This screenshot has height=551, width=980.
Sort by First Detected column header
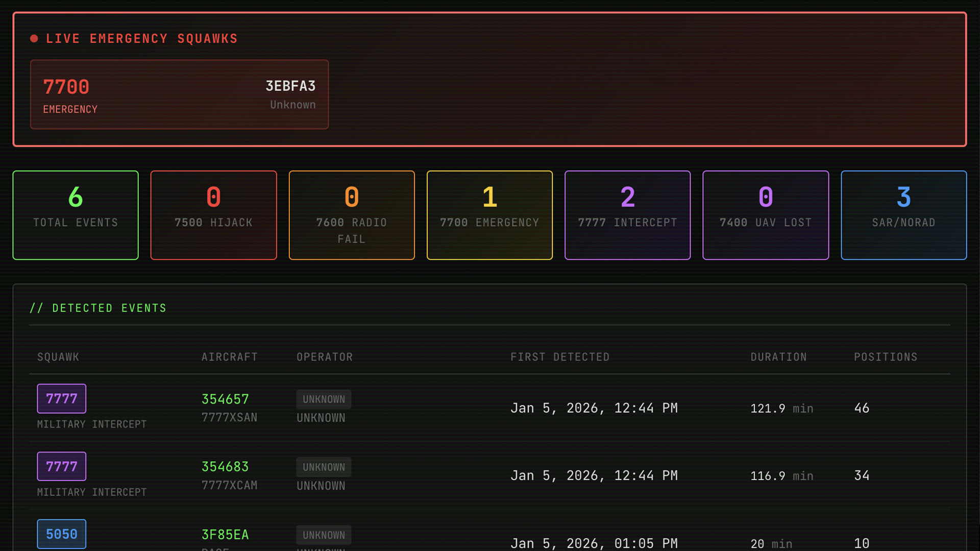(x=560, y=357)
